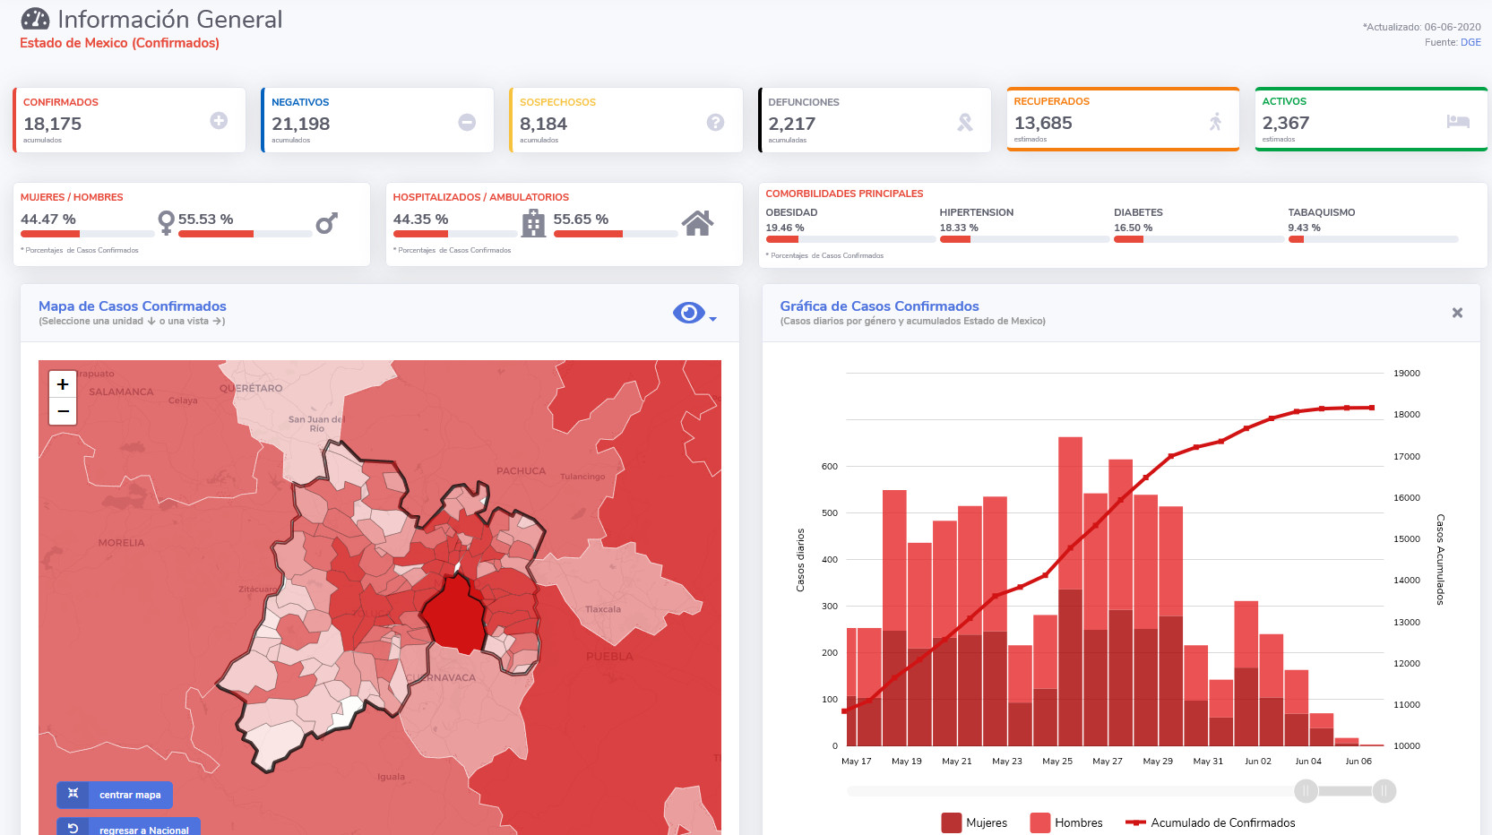
Task: Click the darkest red central district on the map
Action: pyautogui.click(x=455, y=615)
